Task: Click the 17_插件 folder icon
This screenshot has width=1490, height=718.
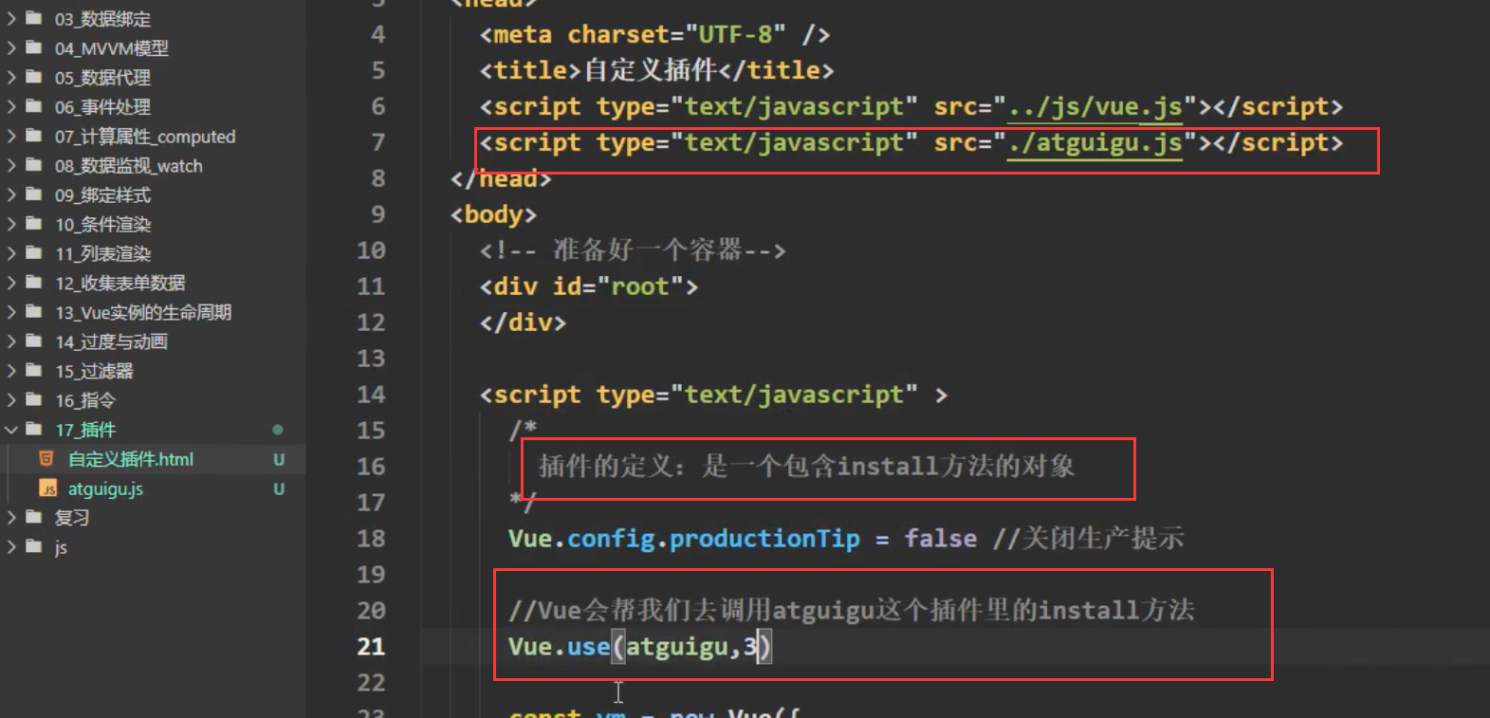Action: [34, 430]
